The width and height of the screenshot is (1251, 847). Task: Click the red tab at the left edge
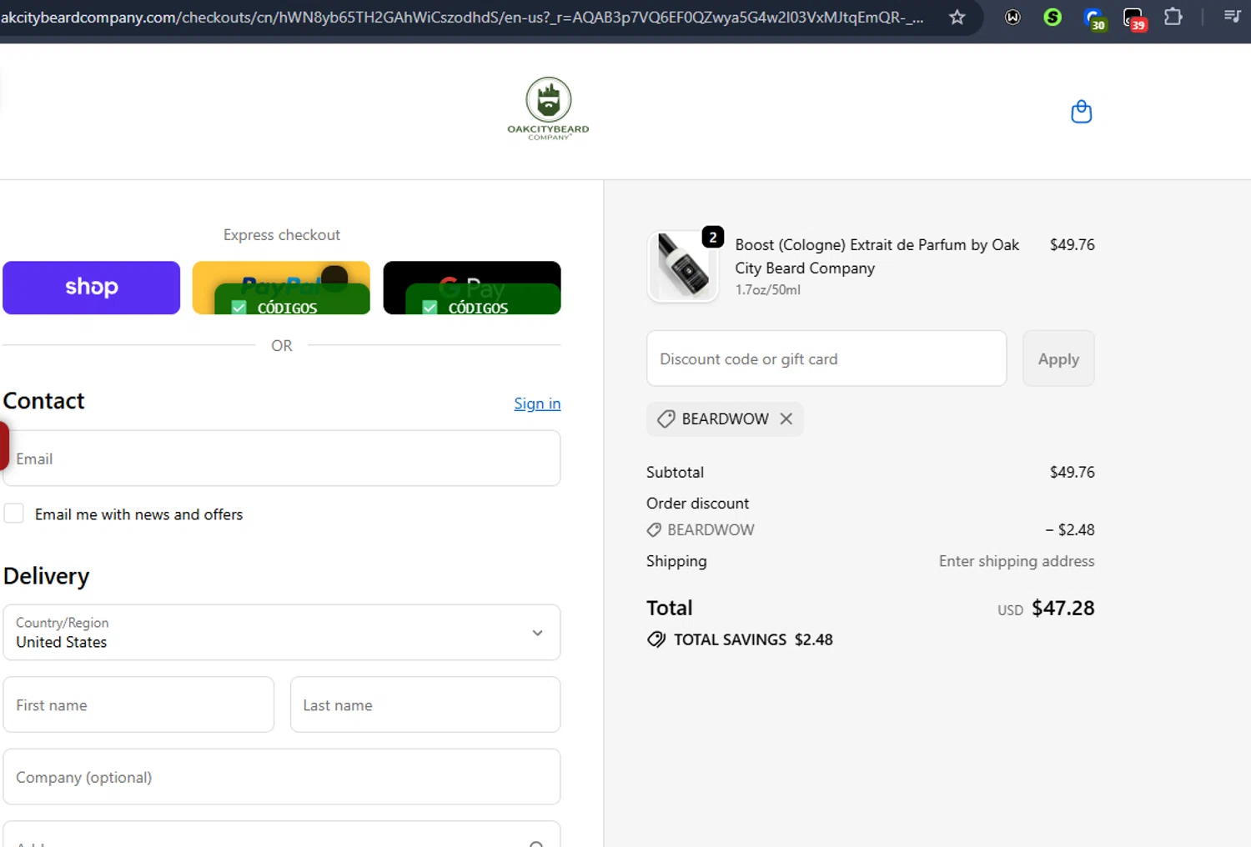point(4,446)
